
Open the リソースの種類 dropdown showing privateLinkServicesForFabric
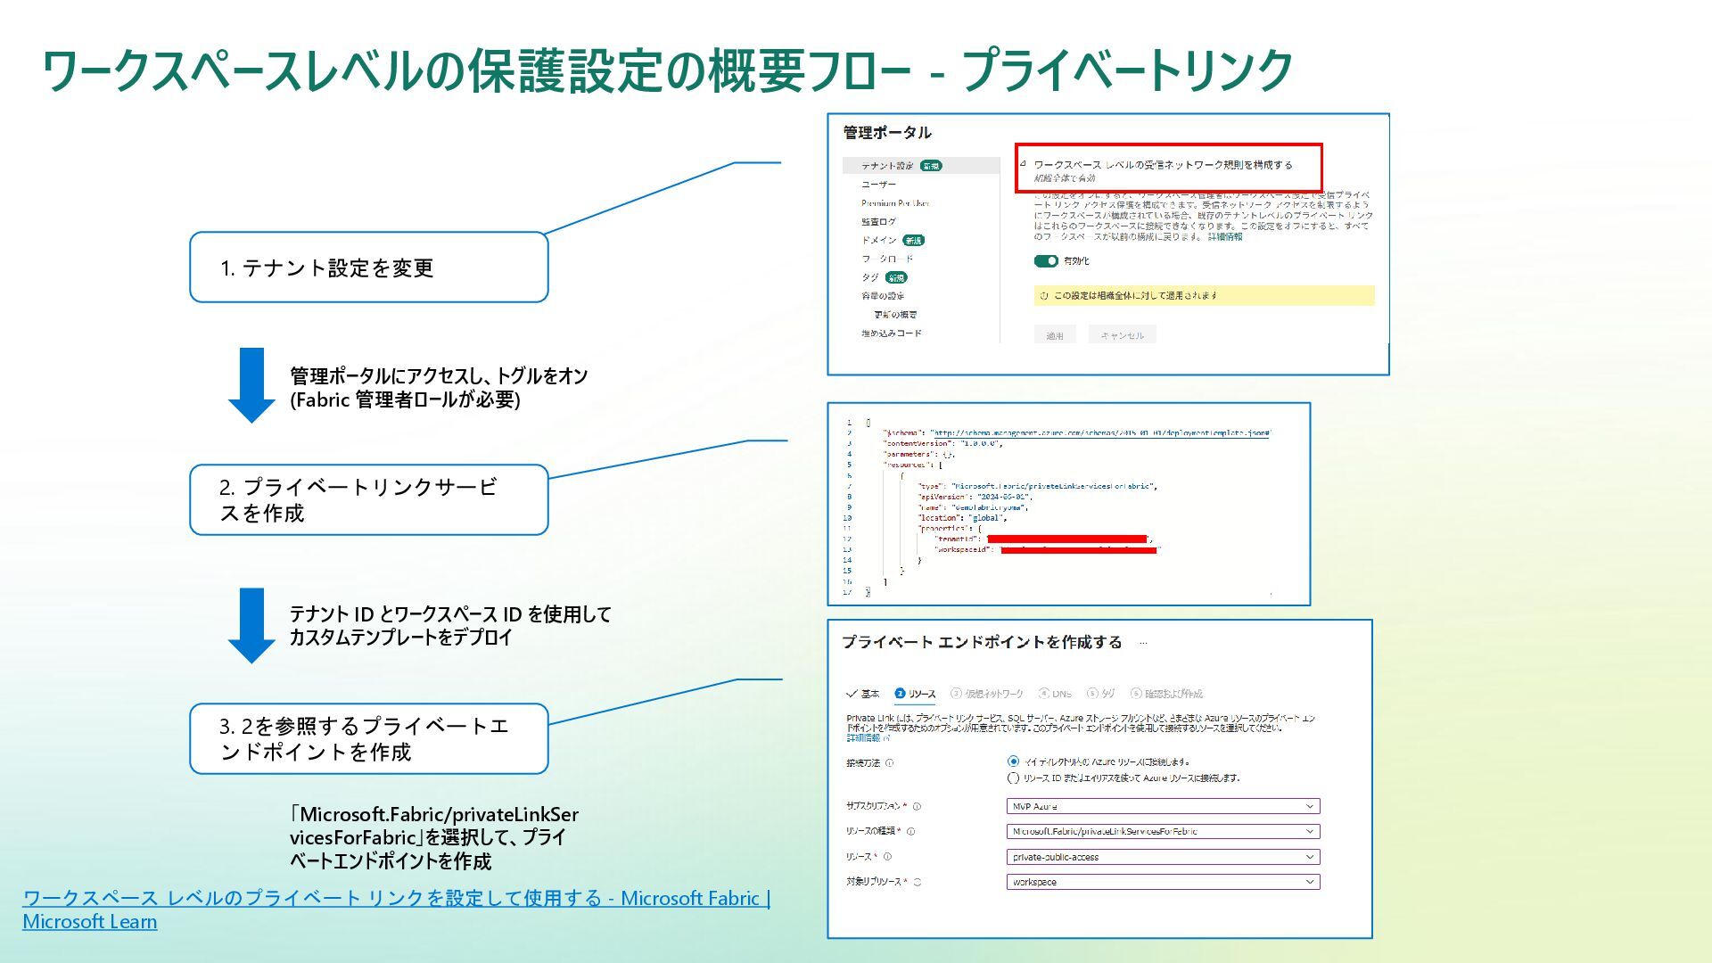click(x=1163, y=831)
